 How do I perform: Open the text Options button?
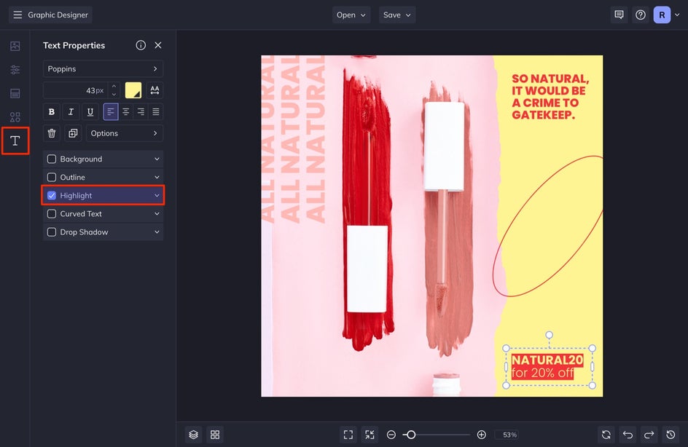tap(125, 133)
